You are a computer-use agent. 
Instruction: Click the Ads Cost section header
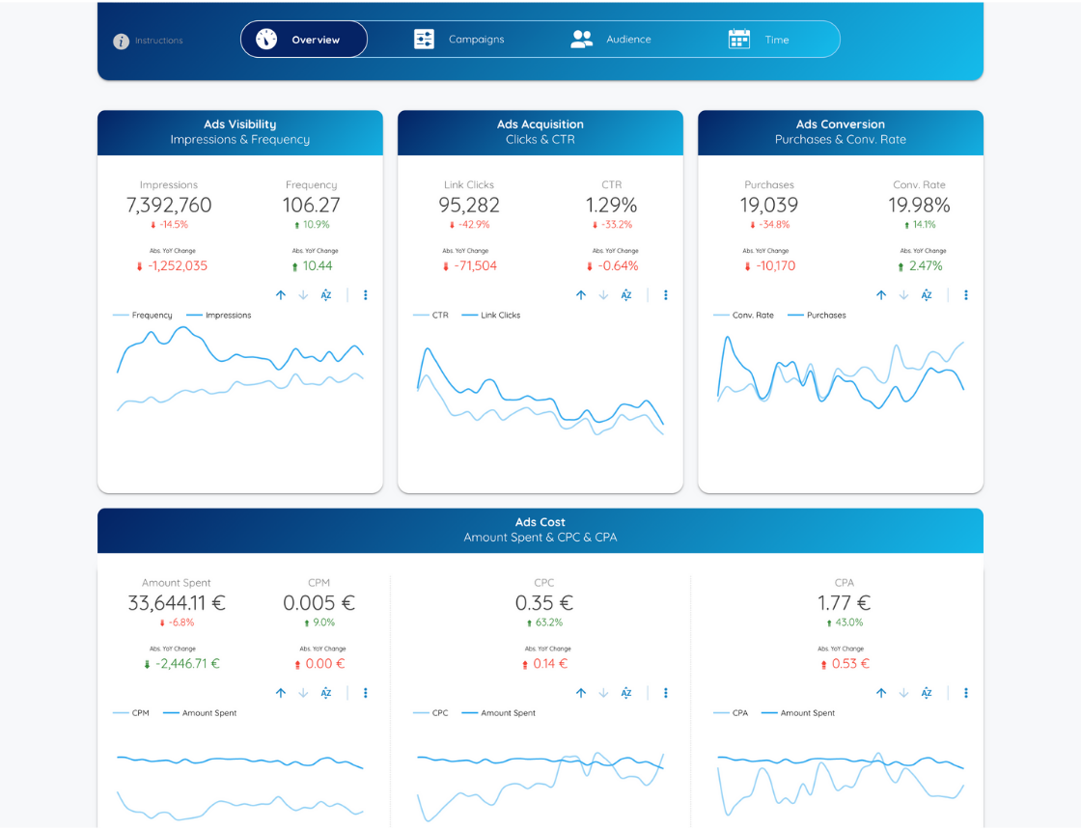pos(540,530)
